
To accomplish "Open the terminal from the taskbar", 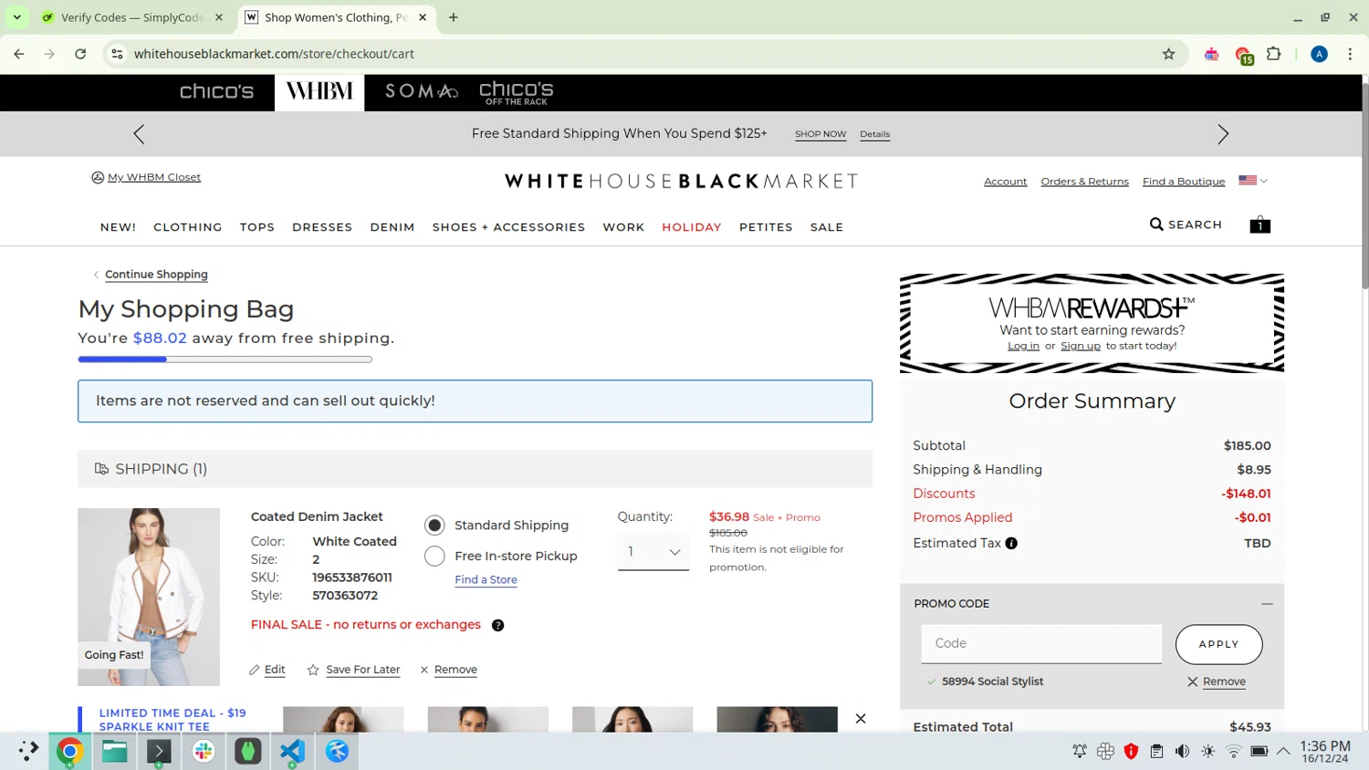I will (x=159, y=751).
